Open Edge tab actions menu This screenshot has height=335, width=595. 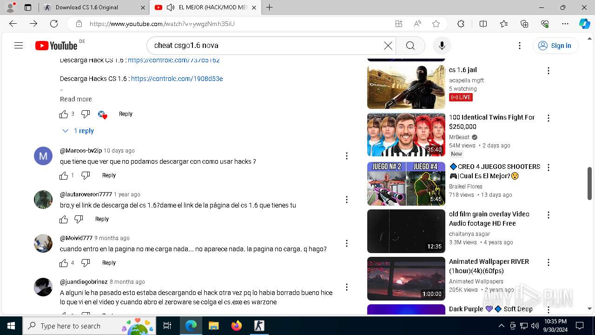click(28, 7)
